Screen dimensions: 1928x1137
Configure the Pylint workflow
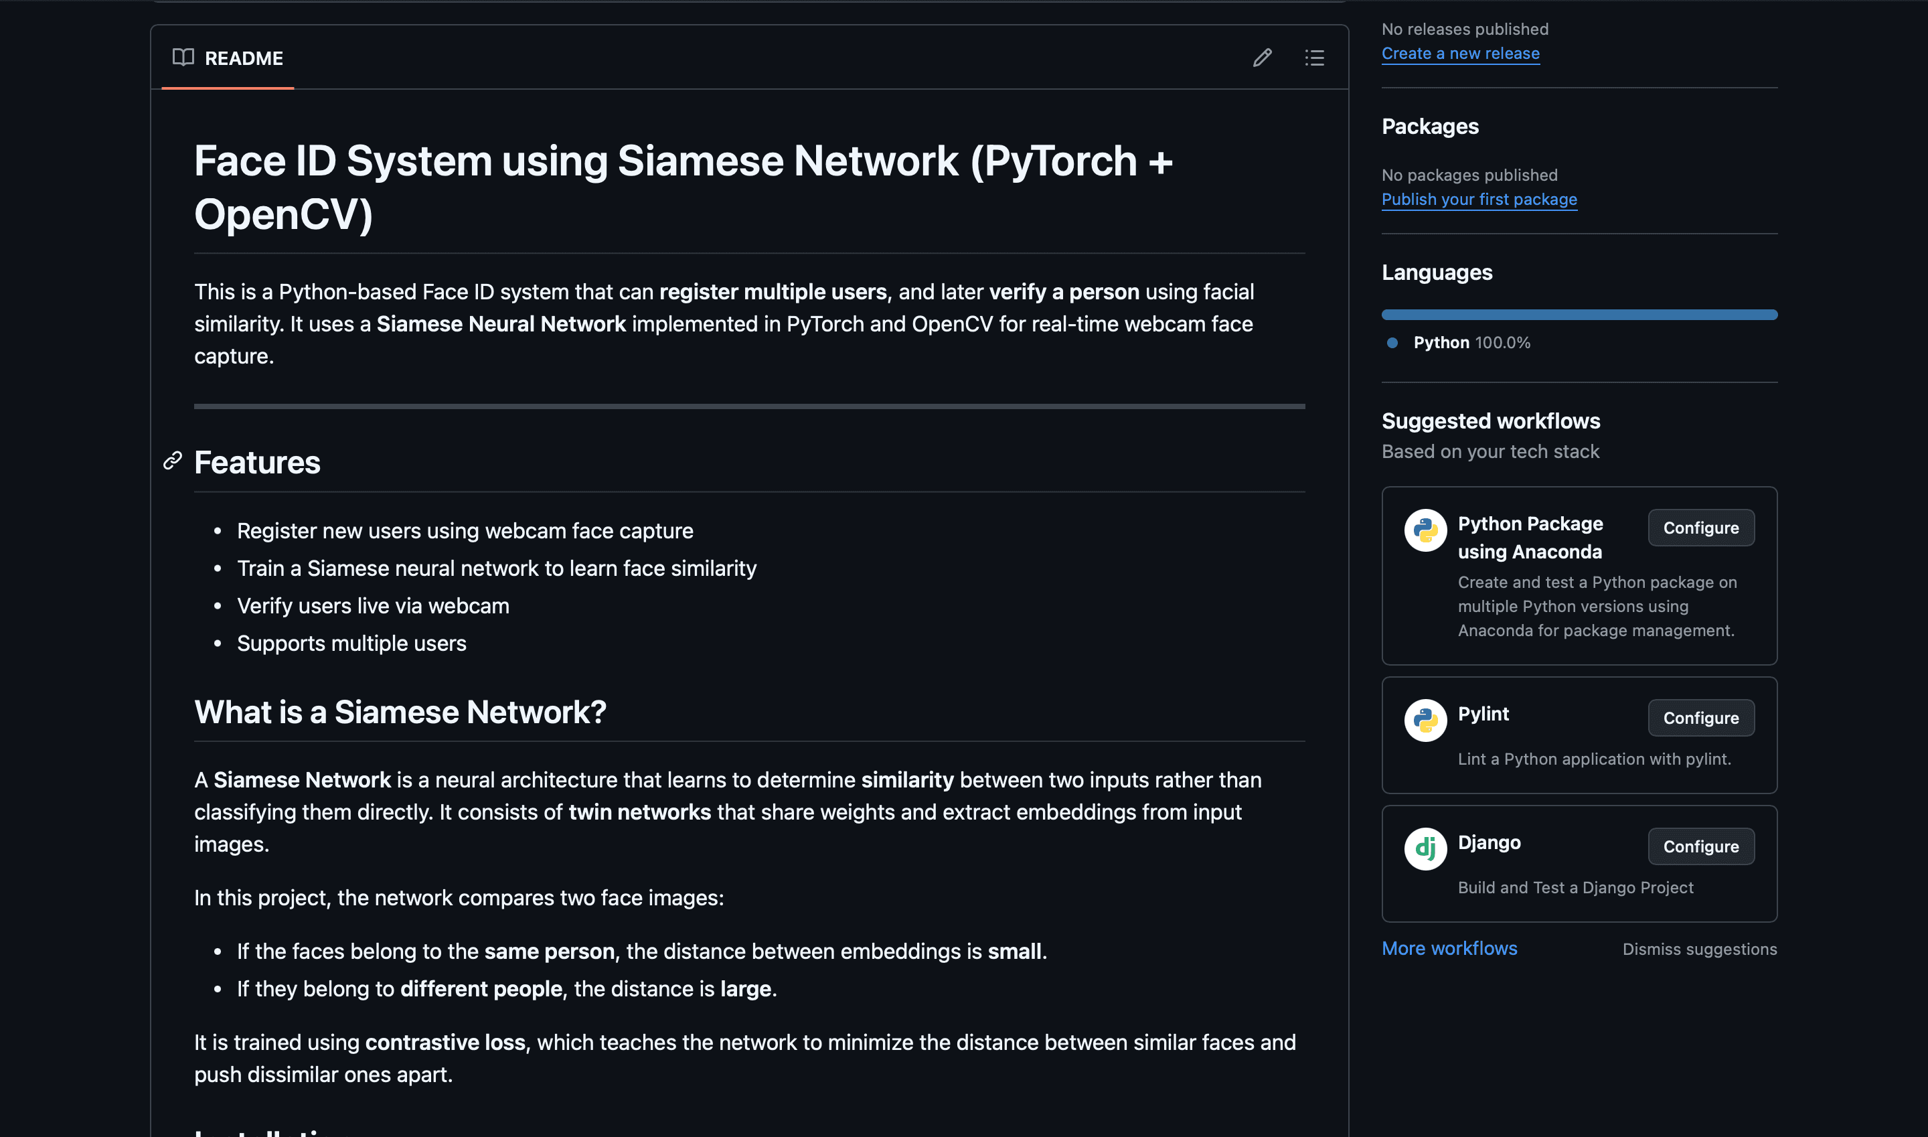pos(1700,717)
